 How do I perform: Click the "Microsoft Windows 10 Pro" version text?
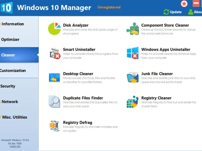15,140
